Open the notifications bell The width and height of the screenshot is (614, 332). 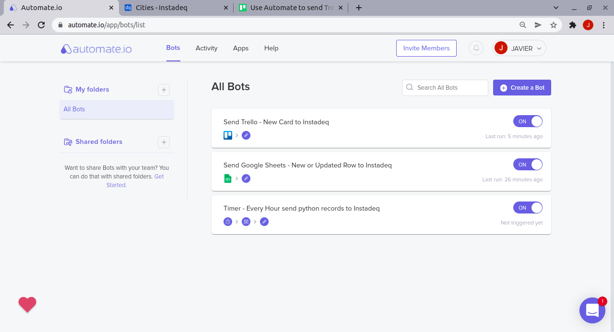[476, 48]
